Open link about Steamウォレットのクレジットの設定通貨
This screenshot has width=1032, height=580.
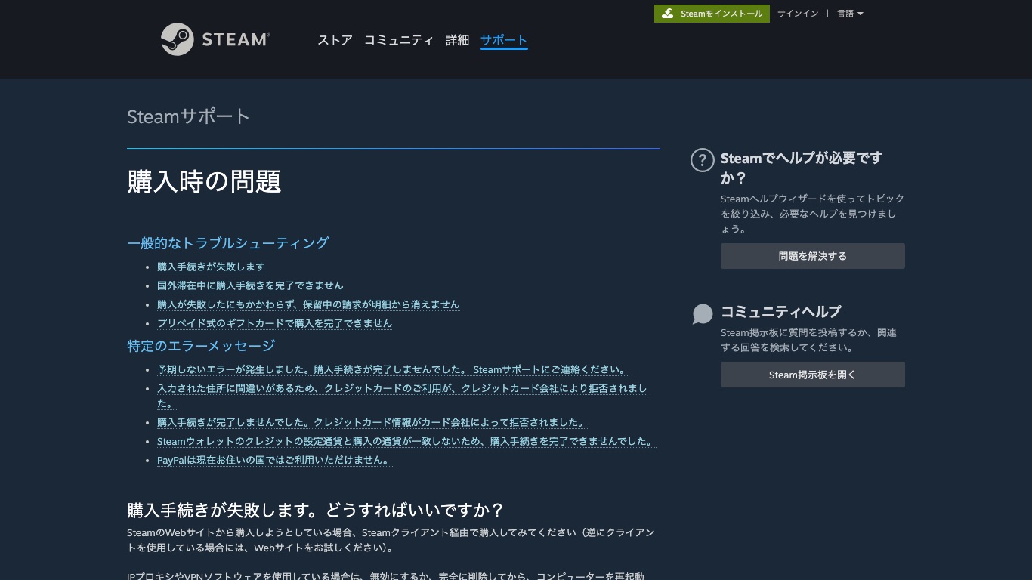click(x=406, y=442)
